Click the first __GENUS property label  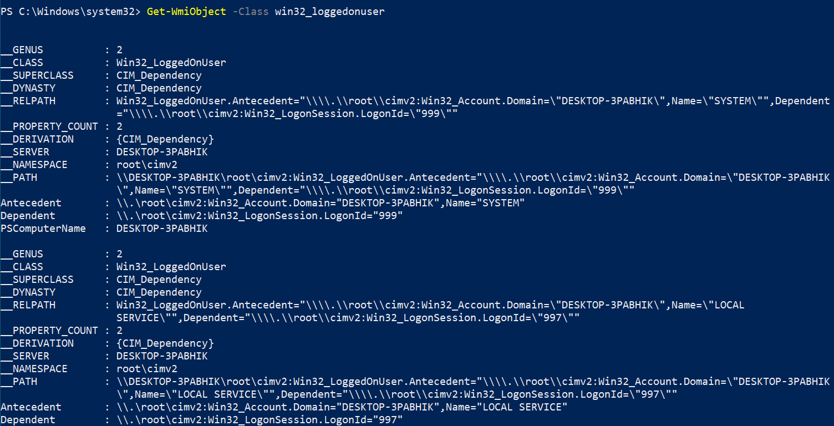pyautogui.click(x=22, y=50)
